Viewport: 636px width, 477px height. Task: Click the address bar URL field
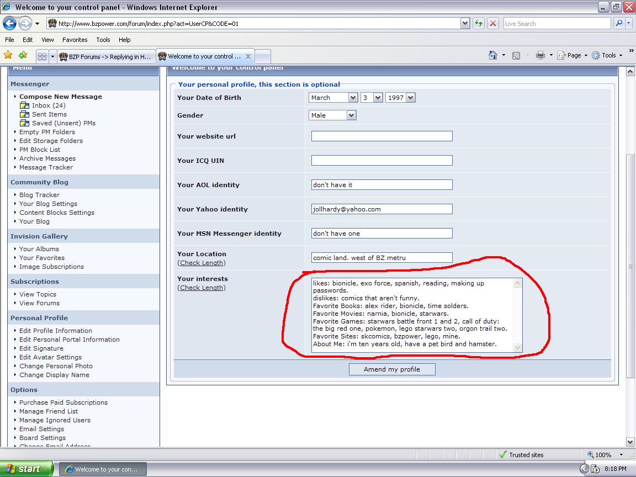254,24
